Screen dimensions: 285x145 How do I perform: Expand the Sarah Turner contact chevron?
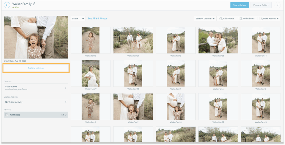(66, 88)
